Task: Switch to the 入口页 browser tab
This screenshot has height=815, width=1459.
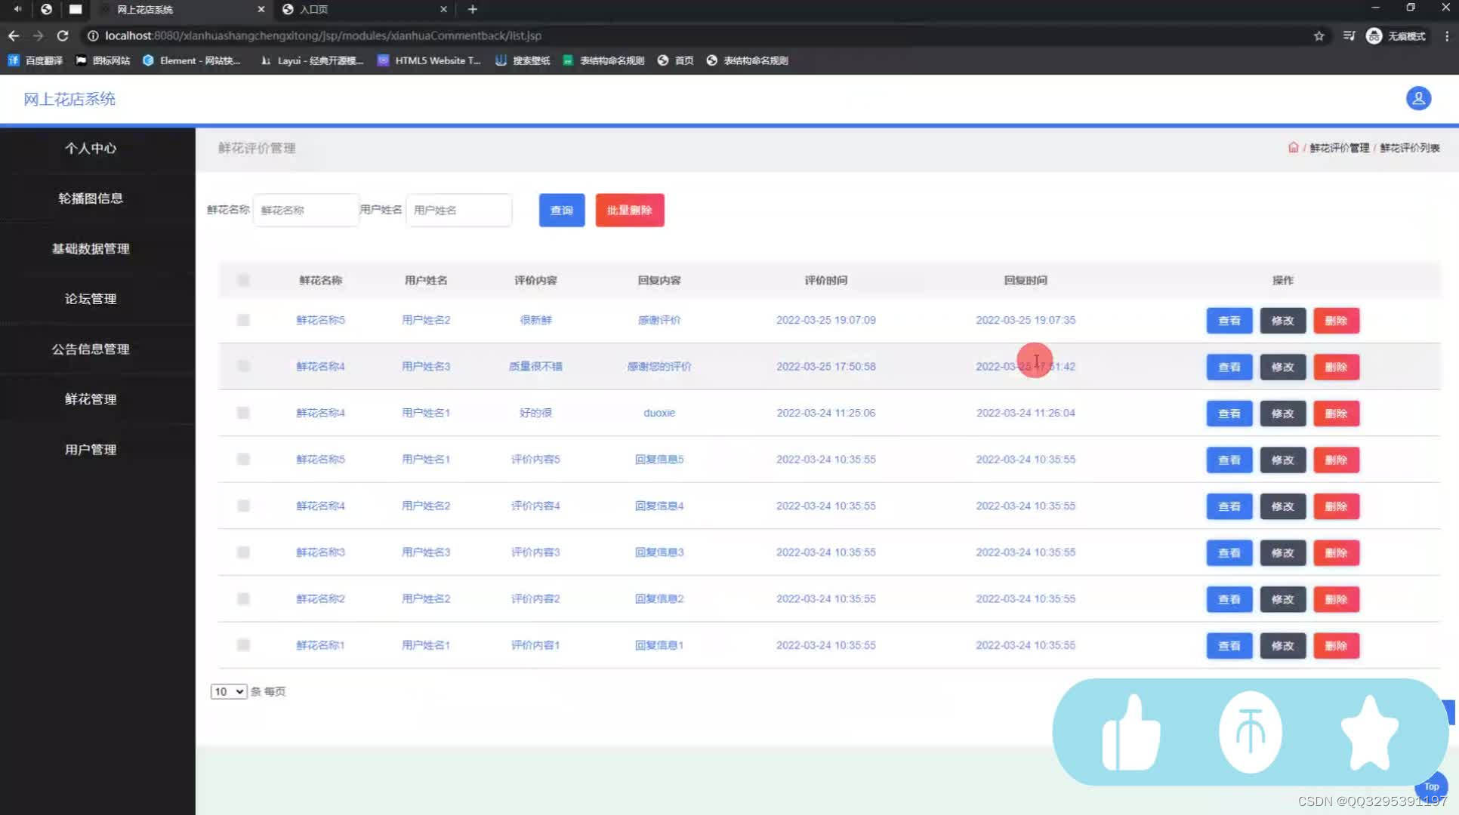Action: click(x=365, y=9)
